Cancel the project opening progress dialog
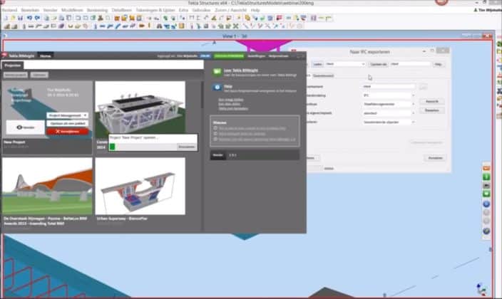 (x=186, y=147)
